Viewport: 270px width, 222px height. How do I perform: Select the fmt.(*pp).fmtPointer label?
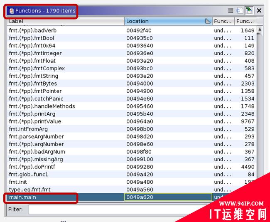(x=35, y=91)
